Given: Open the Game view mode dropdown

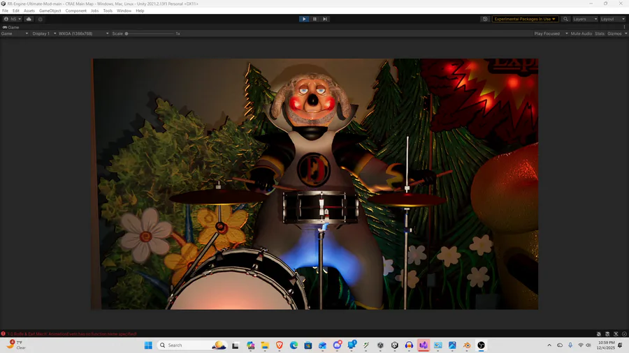Looking at the screenshot, I should tap(15, 33).
